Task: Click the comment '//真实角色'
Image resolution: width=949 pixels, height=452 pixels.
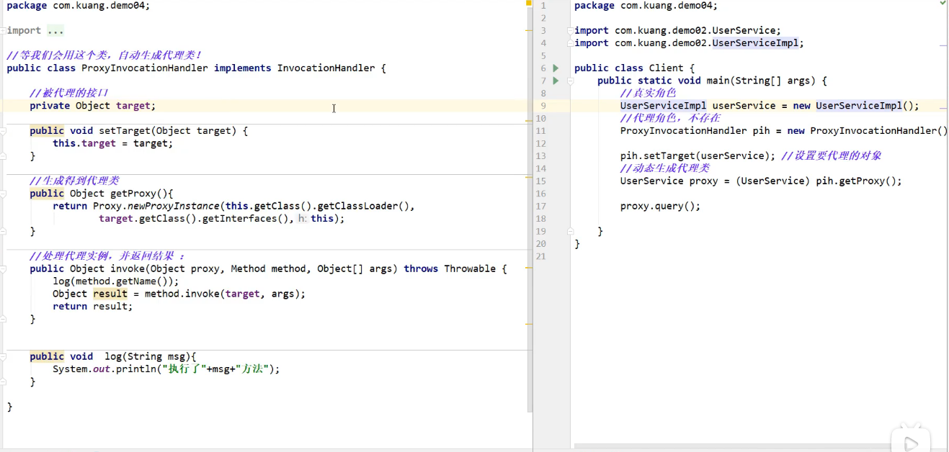Action: 649,94
